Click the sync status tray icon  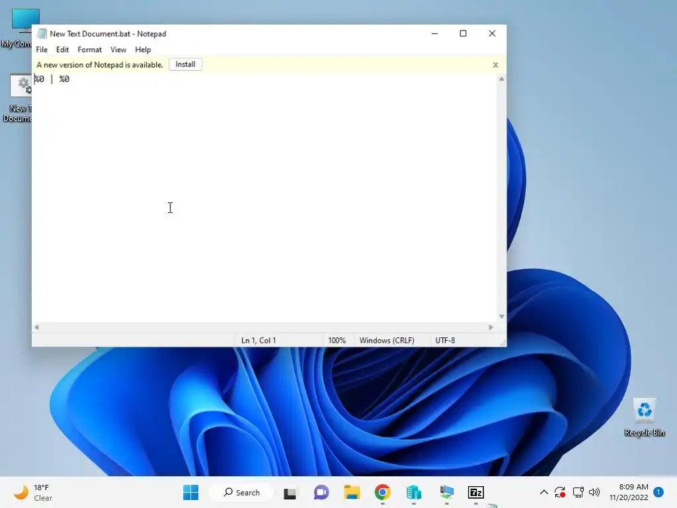(x=560, y=492)
